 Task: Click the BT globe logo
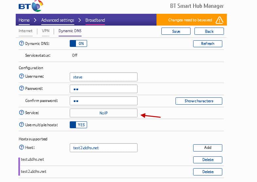pyautogui.click(x=37, y=6)
